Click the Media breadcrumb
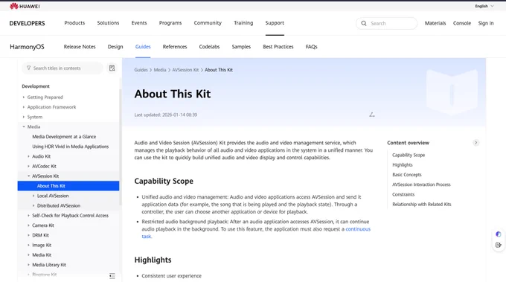This screenshot has height=282, width=506. tap(160, 70)
